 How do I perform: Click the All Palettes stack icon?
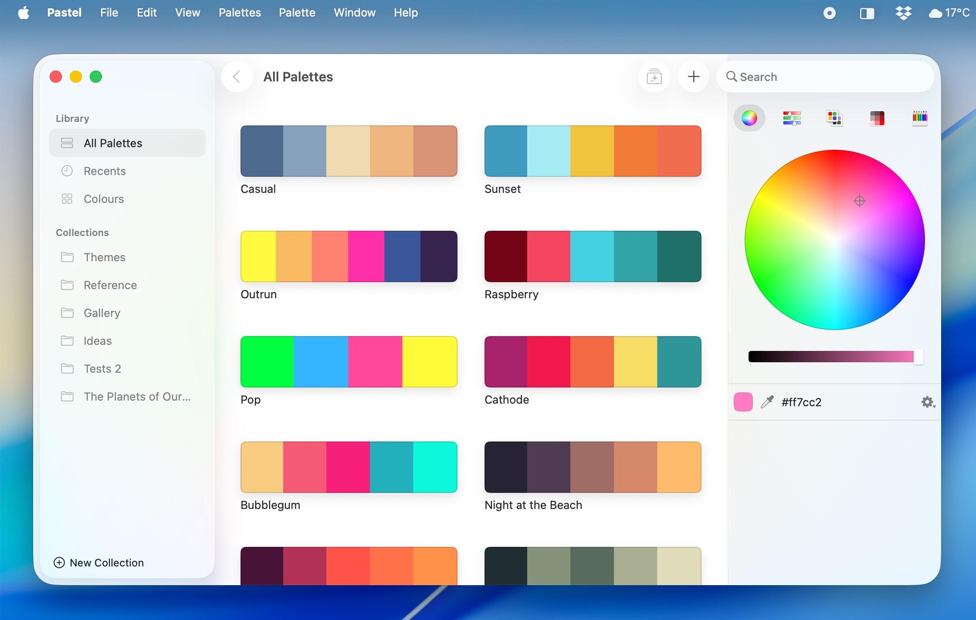(x=67, y=143)
